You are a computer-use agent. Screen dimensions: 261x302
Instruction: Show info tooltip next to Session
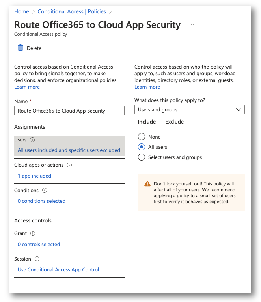pos(37,259)
